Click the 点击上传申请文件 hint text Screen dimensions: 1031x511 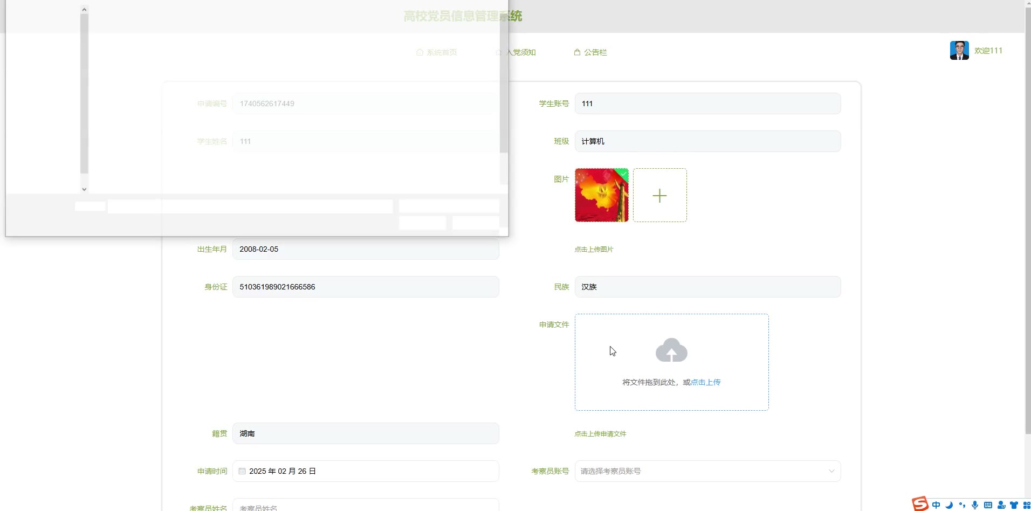click(600, 434)
